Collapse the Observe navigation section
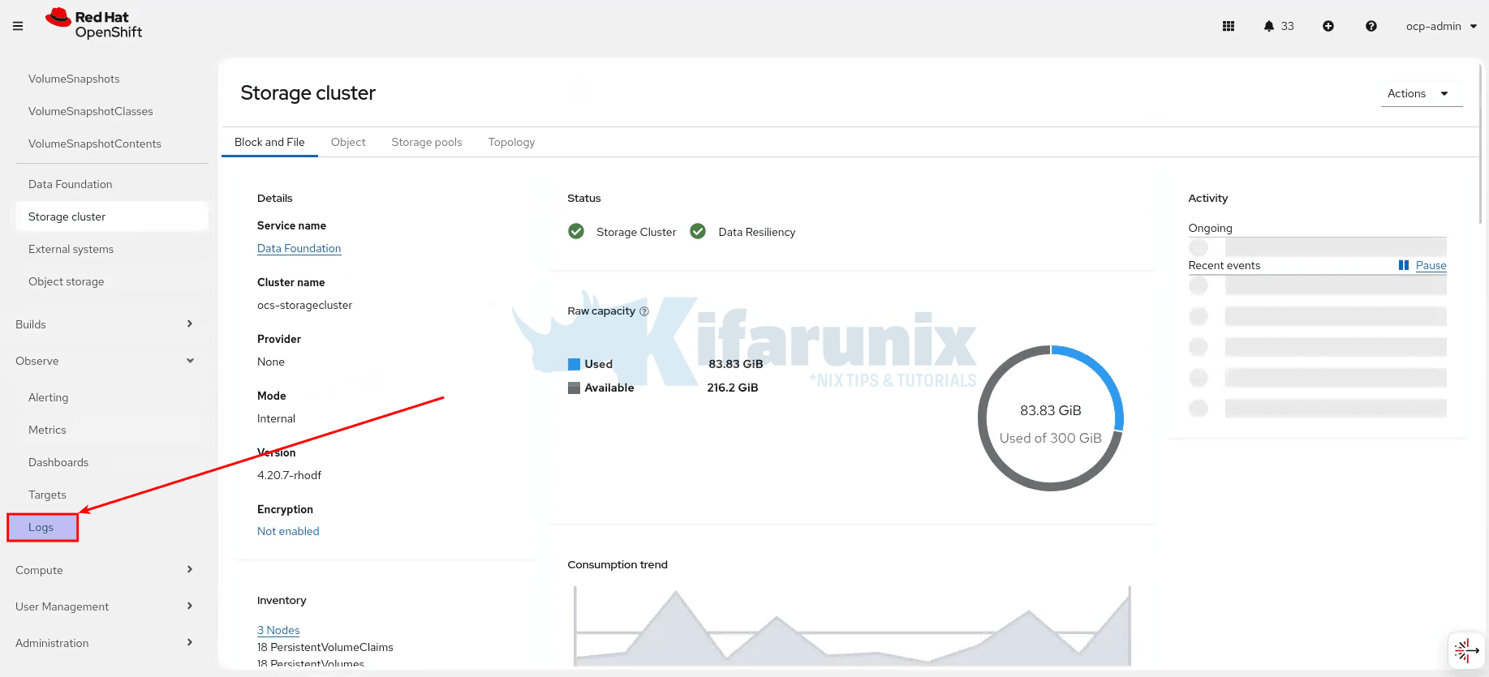 point(104,361)
